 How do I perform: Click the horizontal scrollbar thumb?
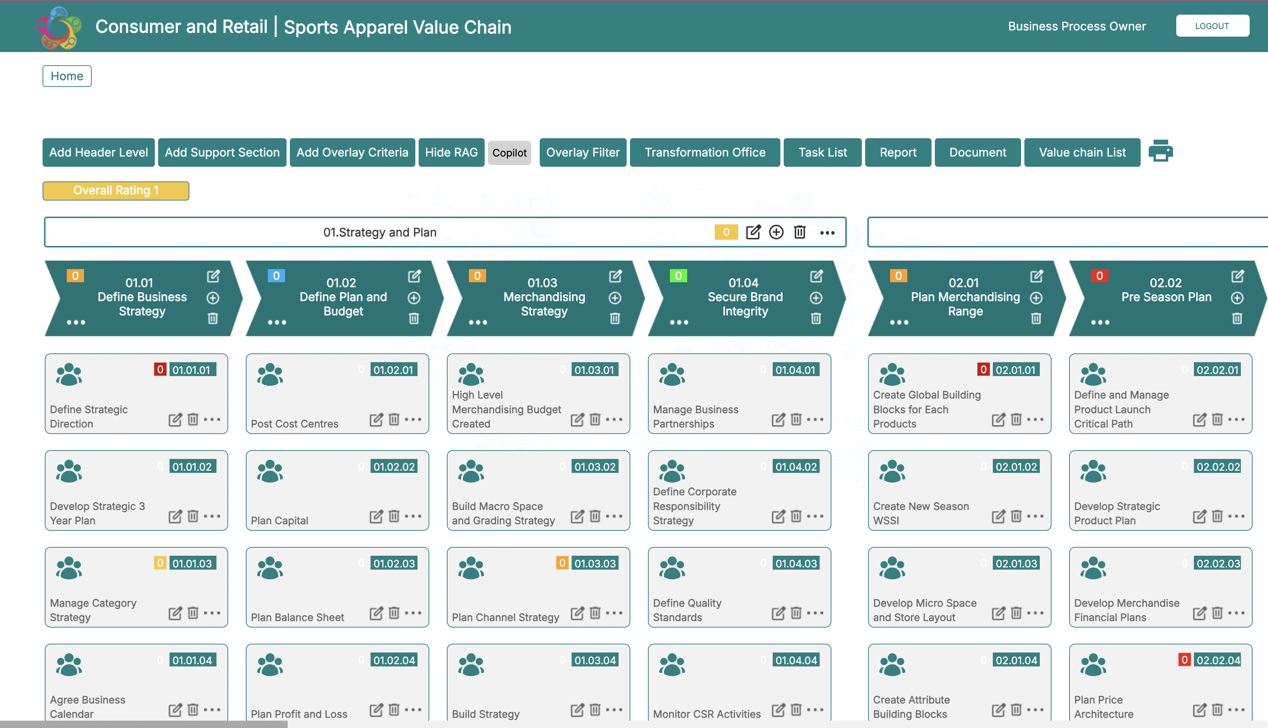144,724
